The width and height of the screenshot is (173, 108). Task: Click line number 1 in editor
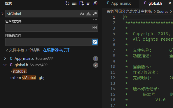pyautogui.click(x=114, y=17)
